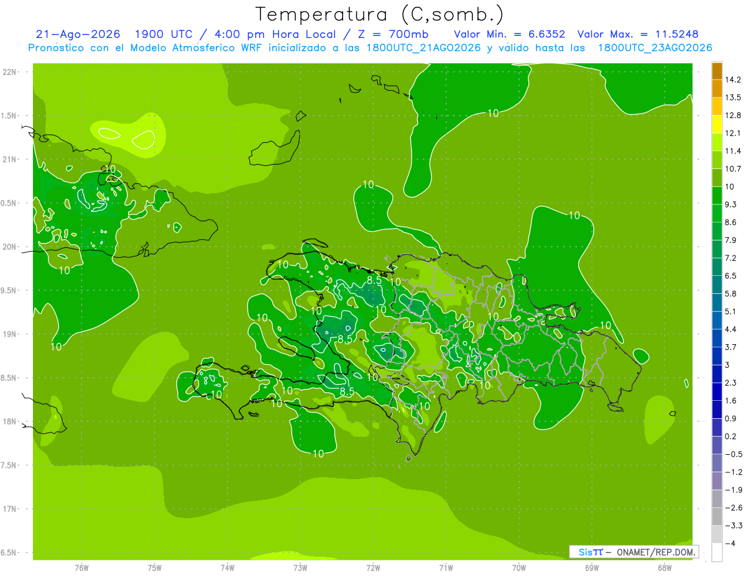Click the 3.7 color scale label
This screenshot has height=576, width=746.
(731, 347)
